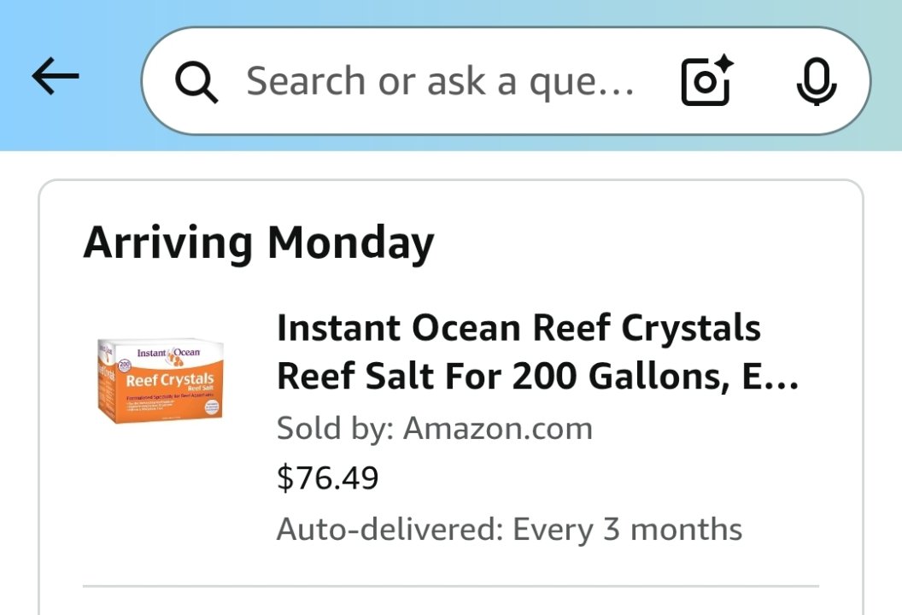Click the "Arriving Monday" heading
The height and width of the screenshot is (615, 902).
[258, 243]
